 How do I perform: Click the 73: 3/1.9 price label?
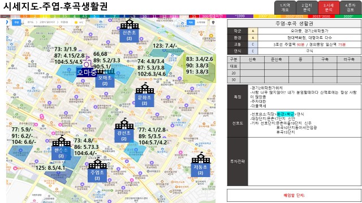[x=66, y=49]
